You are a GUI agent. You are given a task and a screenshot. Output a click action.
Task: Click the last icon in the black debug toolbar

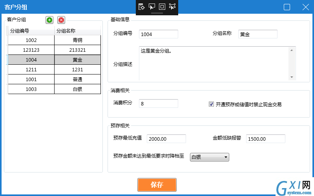(172, 7)
